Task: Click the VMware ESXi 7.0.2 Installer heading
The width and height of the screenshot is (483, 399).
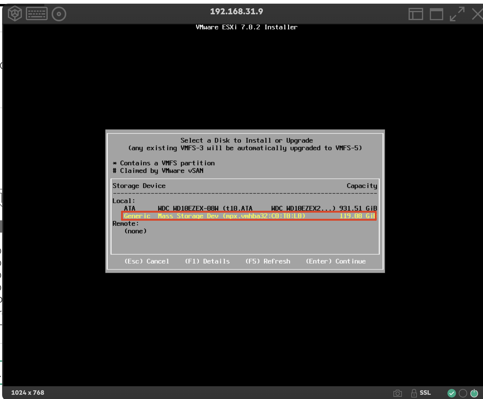Action: (247, 27)
